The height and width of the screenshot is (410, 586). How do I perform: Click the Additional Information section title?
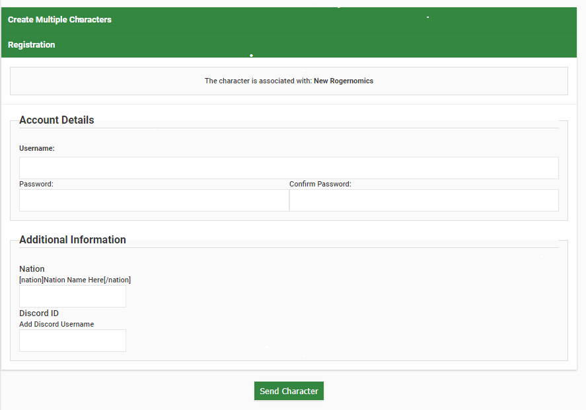tap(73, 240)
